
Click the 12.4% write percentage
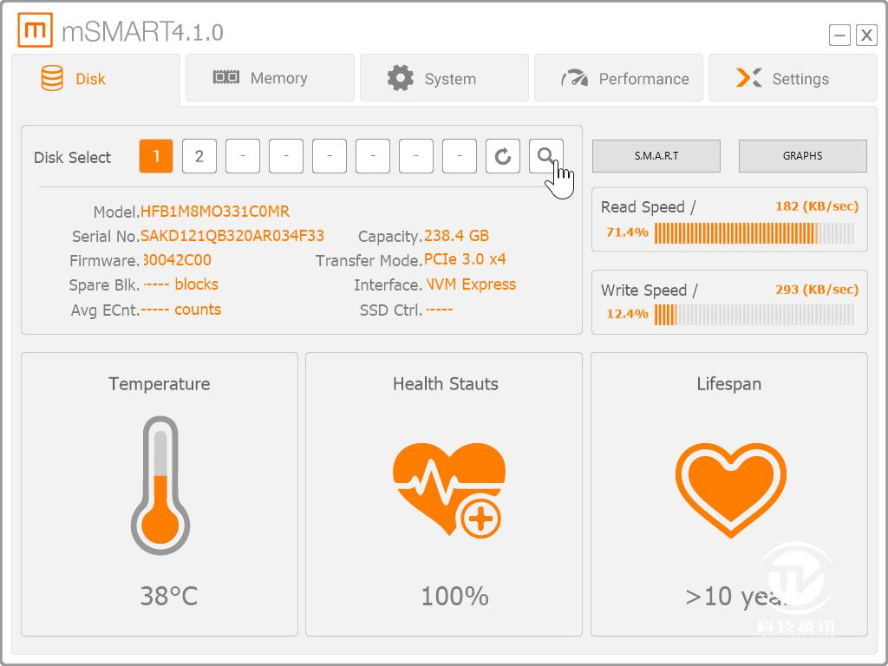pos(627,314)
